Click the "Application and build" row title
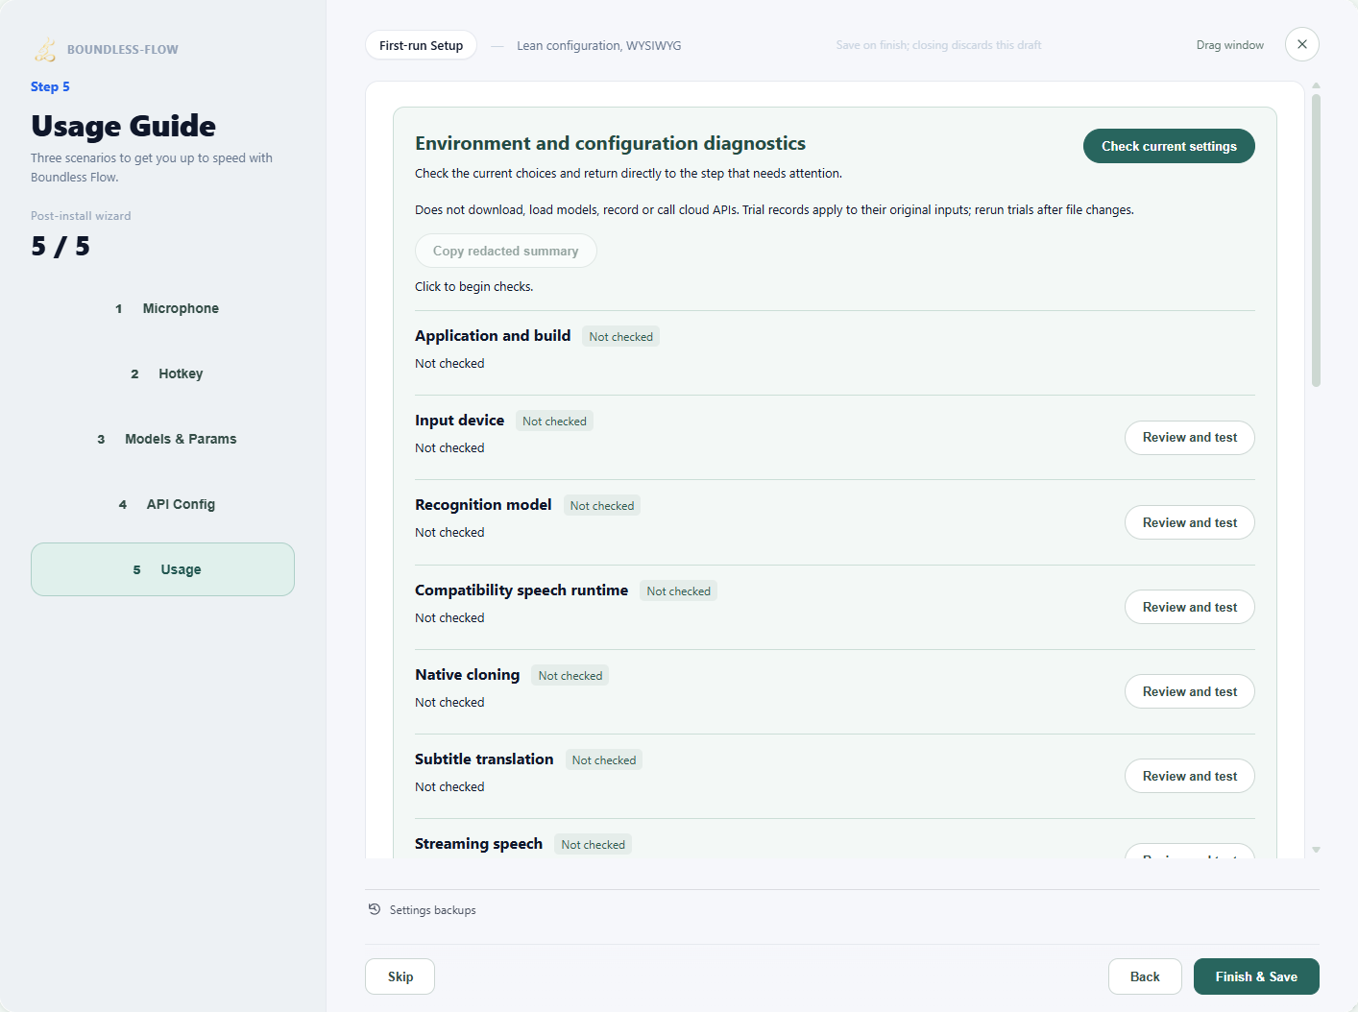1358x1012 pixels. 493,335
